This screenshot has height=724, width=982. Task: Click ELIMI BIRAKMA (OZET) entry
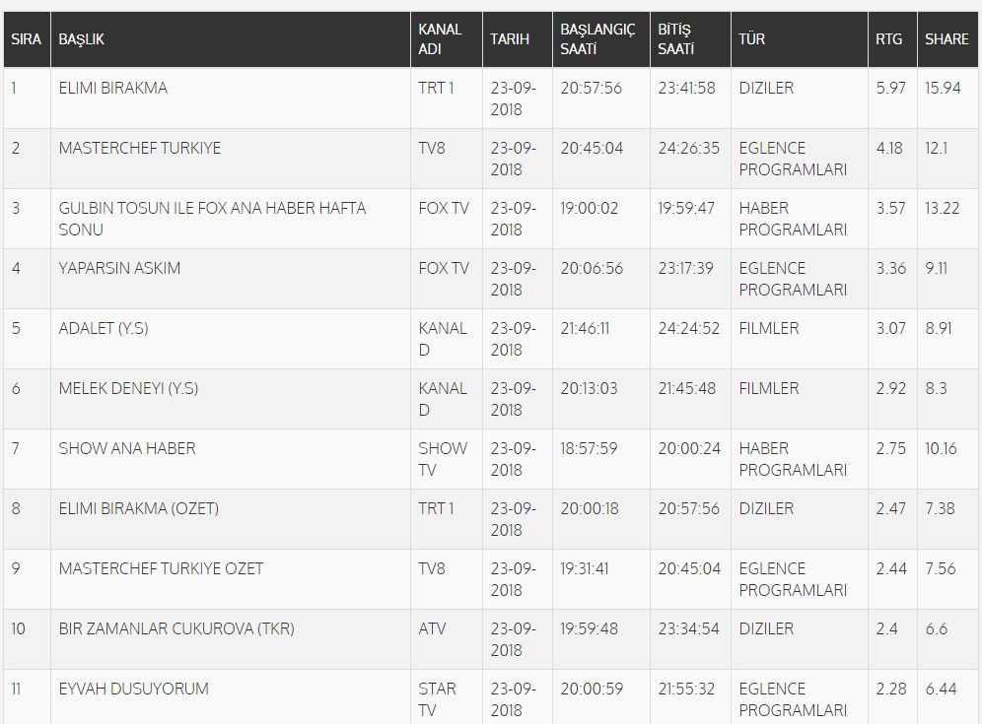(x=139, y=508)
